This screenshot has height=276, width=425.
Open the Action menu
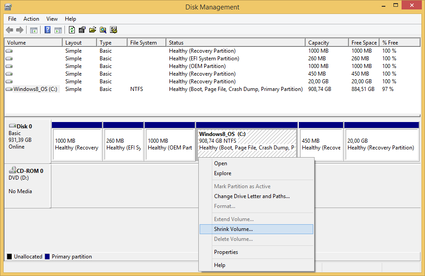31,19
